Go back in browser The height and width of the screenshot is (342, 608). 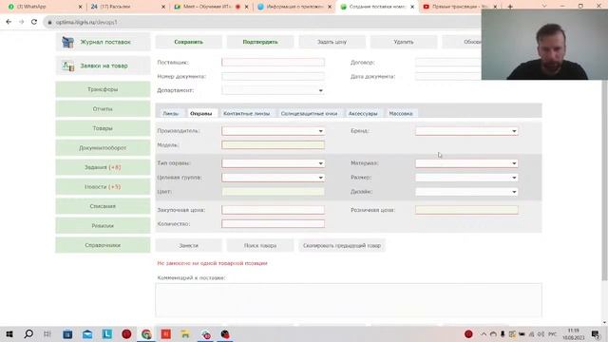[x=9, y=22]
